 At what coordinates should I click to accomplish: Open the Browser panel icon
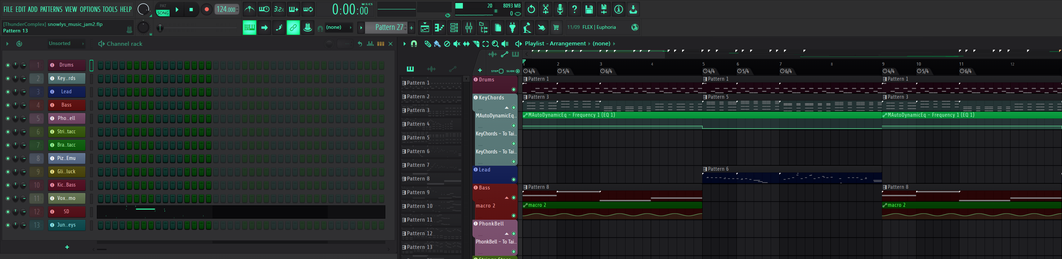tap(483, 28)
